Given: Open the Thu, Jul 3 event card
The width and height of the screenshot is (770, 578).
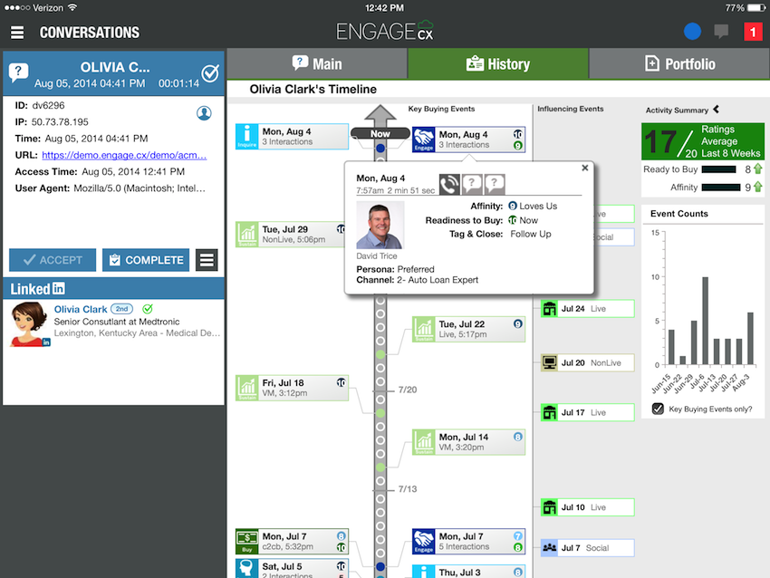Looking at the screenshot, I should 468,571.
